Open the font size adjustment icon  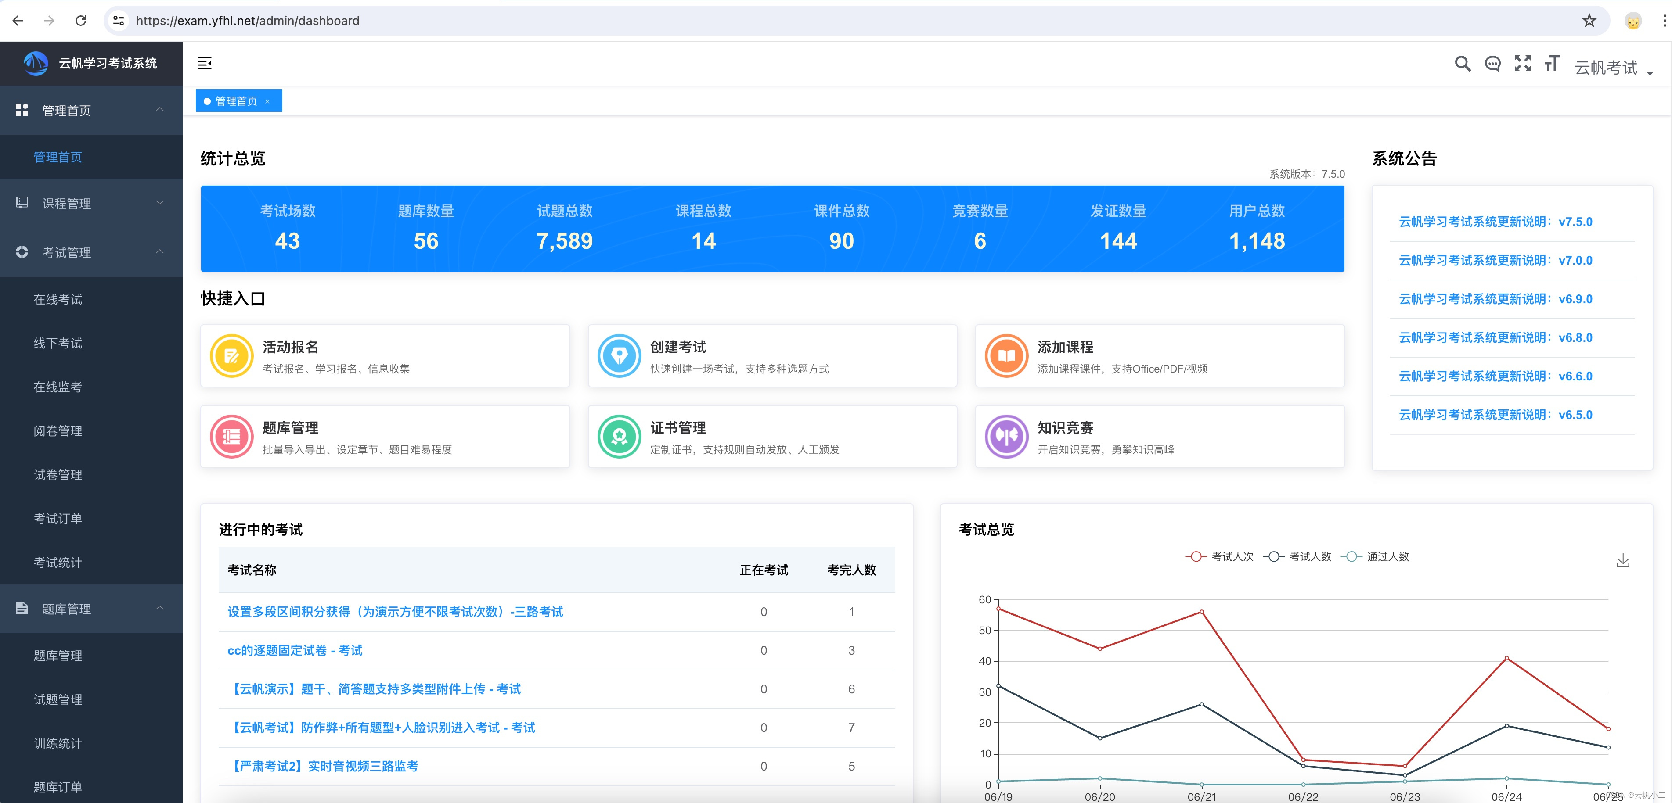click(x=1552, y=64)
